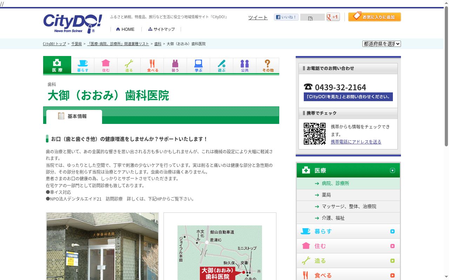Viewport: 449px width, 280px height.
Task: Expand the 造る sidebar section
Action: 348,261
